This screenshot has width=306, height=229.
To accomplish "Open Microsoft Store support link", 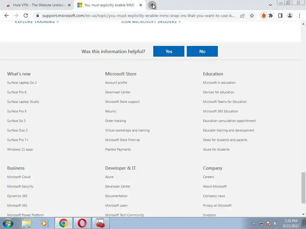I will pos(122,102).
